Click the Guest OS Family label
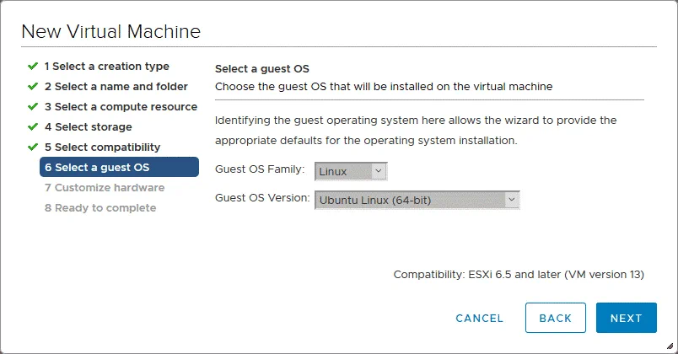The image size is (678, 354). pyautogui.click(x=260, y=171)
